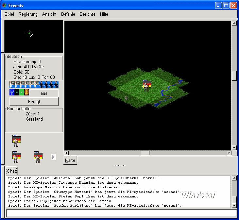Click the chat message input field
239x220 pixels.
pos(121,213)
